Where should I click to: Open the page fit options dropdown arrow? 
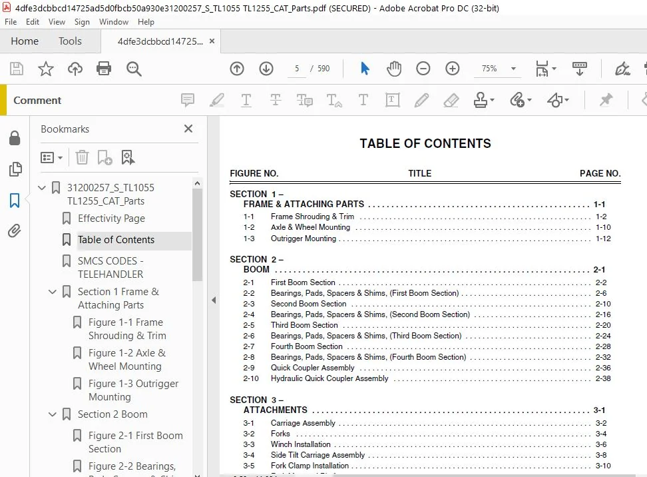(x=554, y=69)
